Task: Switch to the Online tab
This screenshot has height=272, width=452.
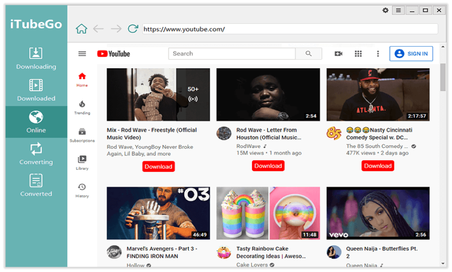Action: pyautogui.click(x=36, y=122)
